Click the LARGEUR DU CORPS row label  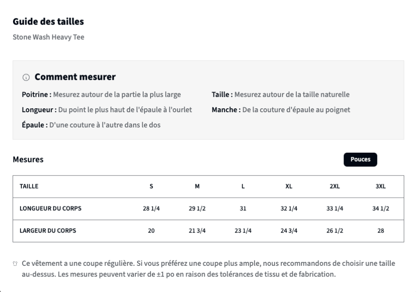[x=48, y=231]
